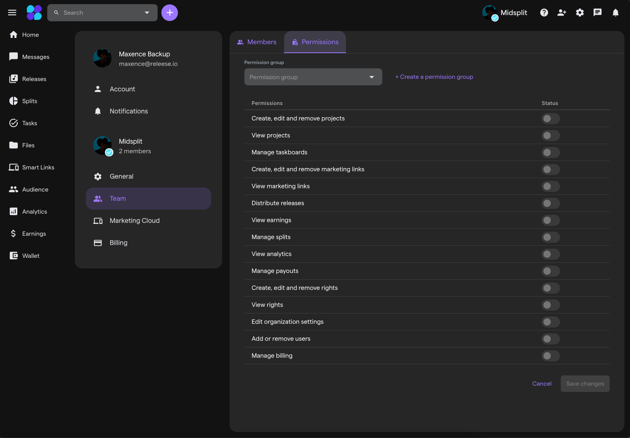
Task: Click the Billing card icon
Action: coord(98,243)
